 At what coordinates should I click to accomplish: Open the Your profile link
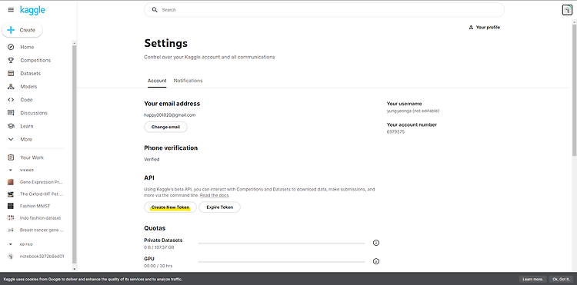[x=484, y=28]
